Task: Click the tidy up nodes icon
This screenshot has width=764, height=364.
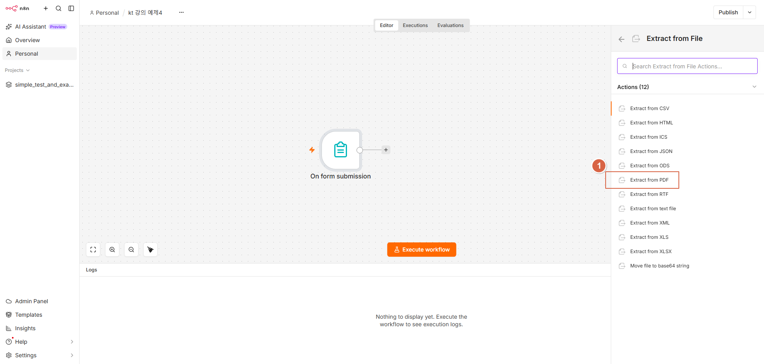Action: 150,250
